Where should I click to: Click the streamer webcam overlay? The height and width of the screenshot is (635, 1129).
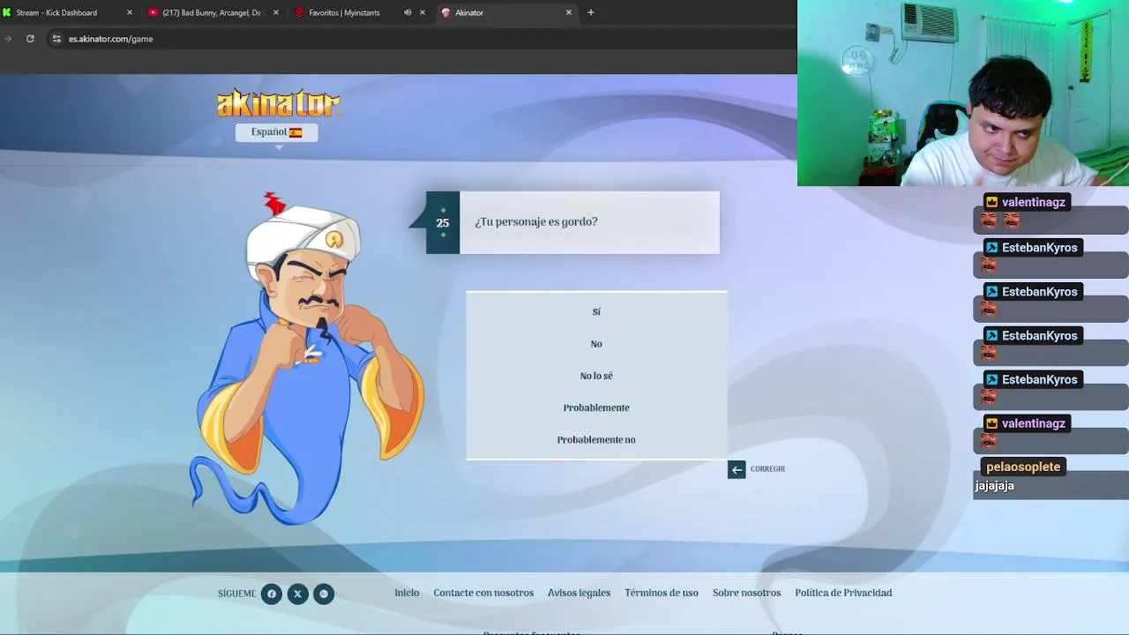(x=963, y=93)
